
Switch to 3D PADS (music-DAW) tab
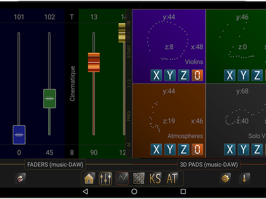(209, 164)
